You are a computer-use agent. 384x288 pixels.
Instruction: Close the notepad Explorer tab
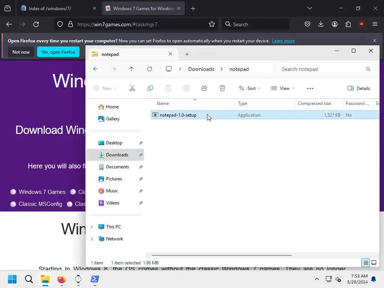[x=171, y=54]
